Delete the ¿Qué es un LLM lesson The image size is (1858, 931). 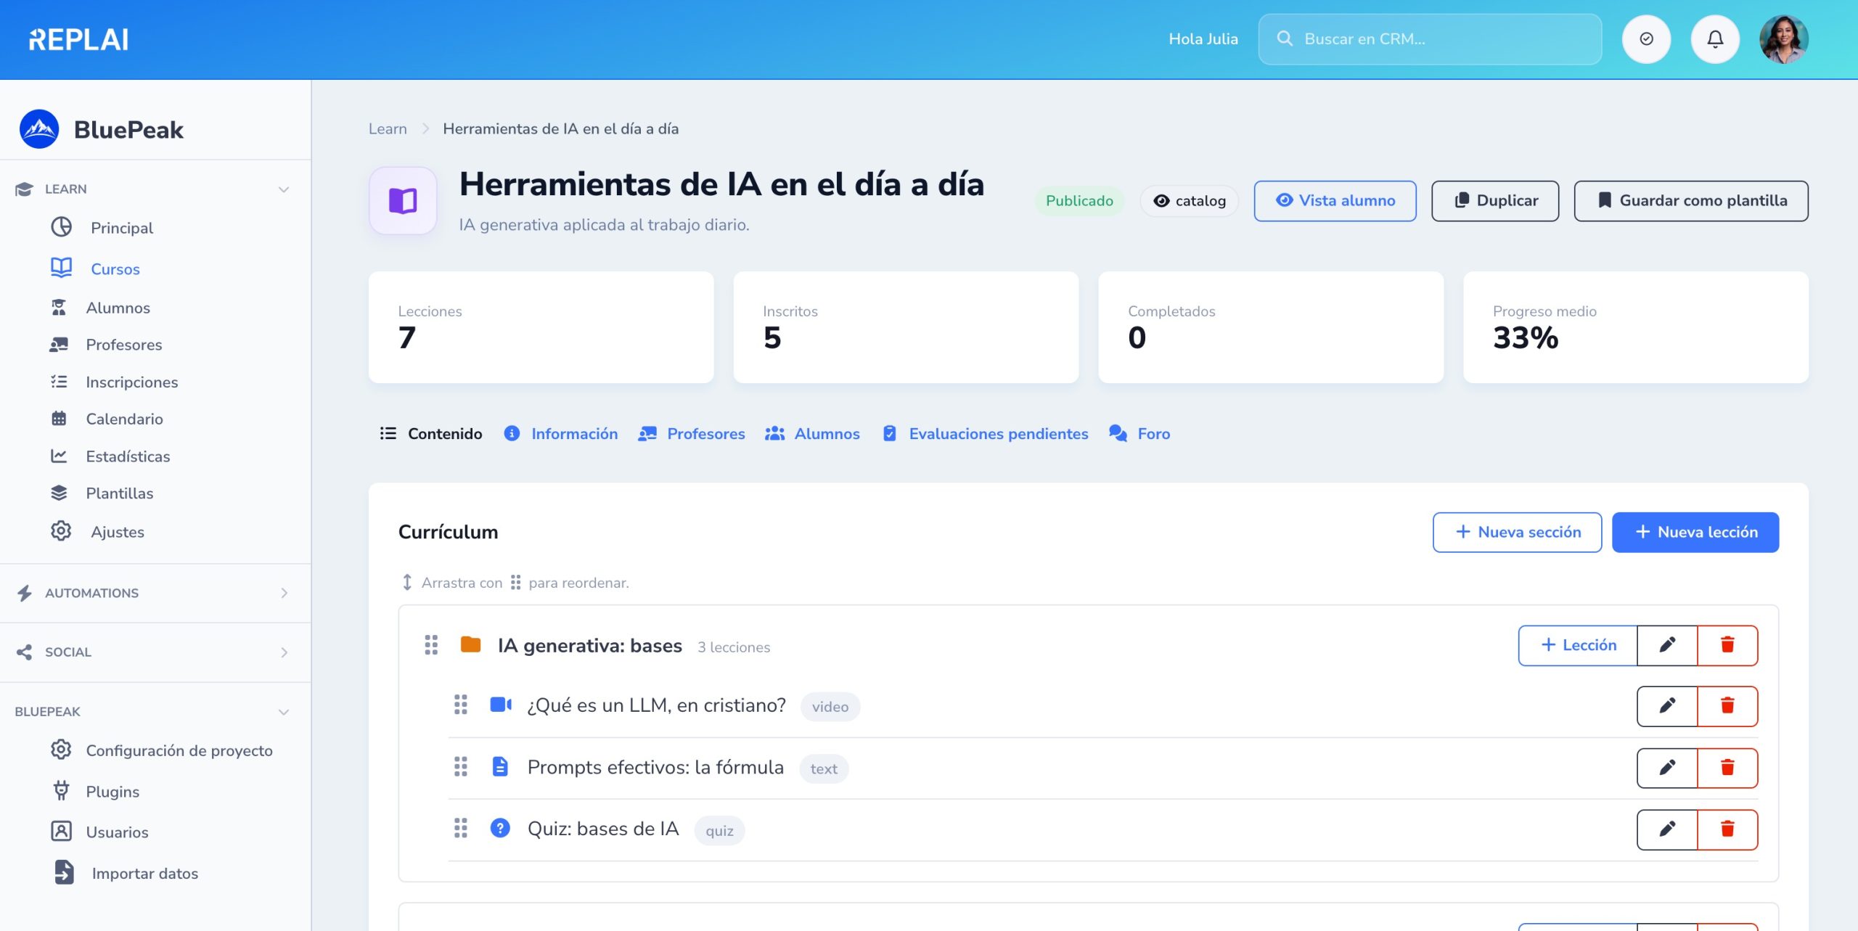pyautogui.click(x=1727, y=706)
